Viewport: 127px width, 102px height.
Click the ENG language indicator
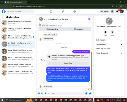pyautogui.click(x=114, y=100)
